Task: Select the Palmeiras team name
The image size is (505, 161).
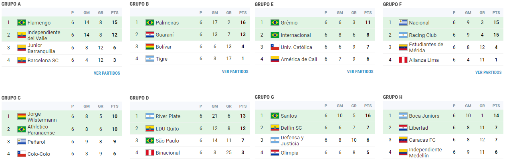Action: pos(167,23)
